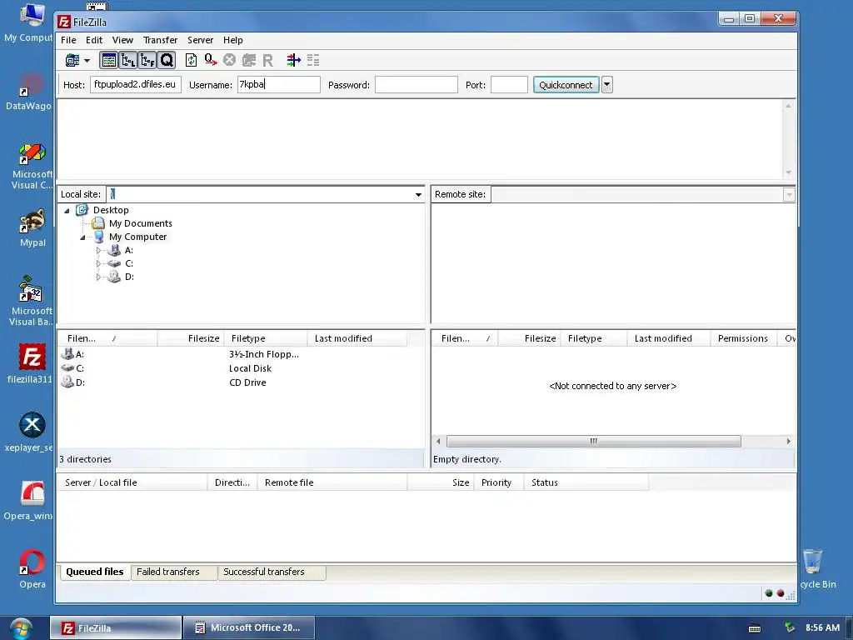The height and width of the screenshot is (640, 853).
Task: Click the green activity indicator in status bar
Action: [769, 593]
